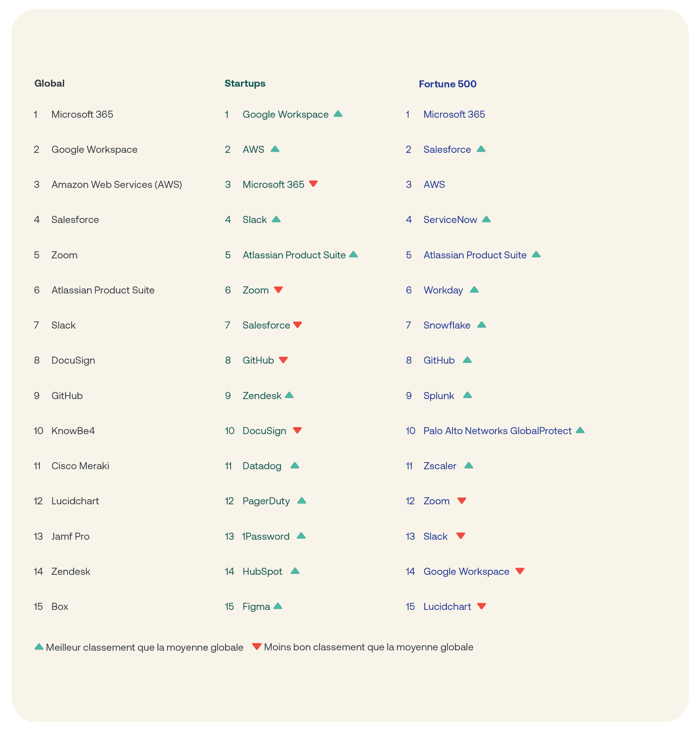Viewport: 699px width, 731px height.
Task: Click the Startups column heading
Action: pyautogui.click(x=245, y=83)
